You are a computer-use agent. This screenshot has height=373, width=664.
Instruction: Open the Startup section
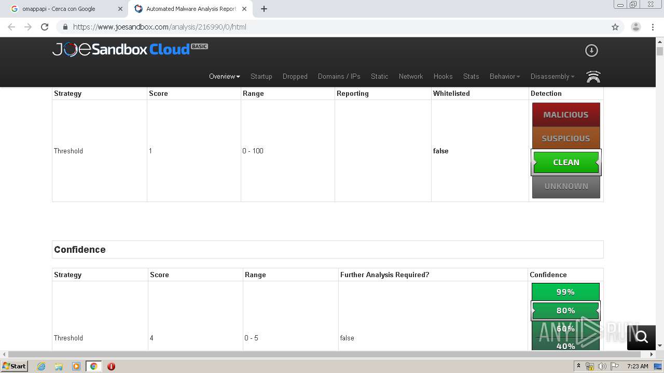(261, 76)
